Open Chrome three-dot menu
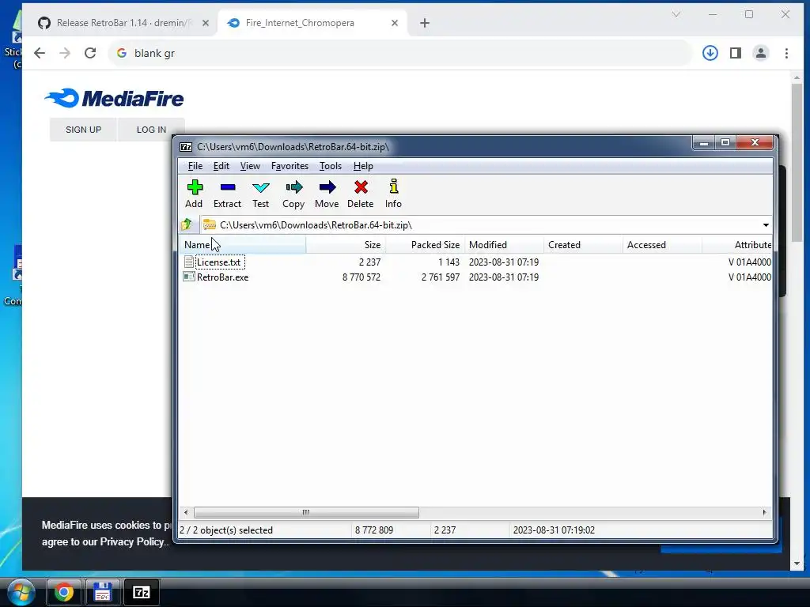This screenshot has height=607, width=810. (786, 53)
